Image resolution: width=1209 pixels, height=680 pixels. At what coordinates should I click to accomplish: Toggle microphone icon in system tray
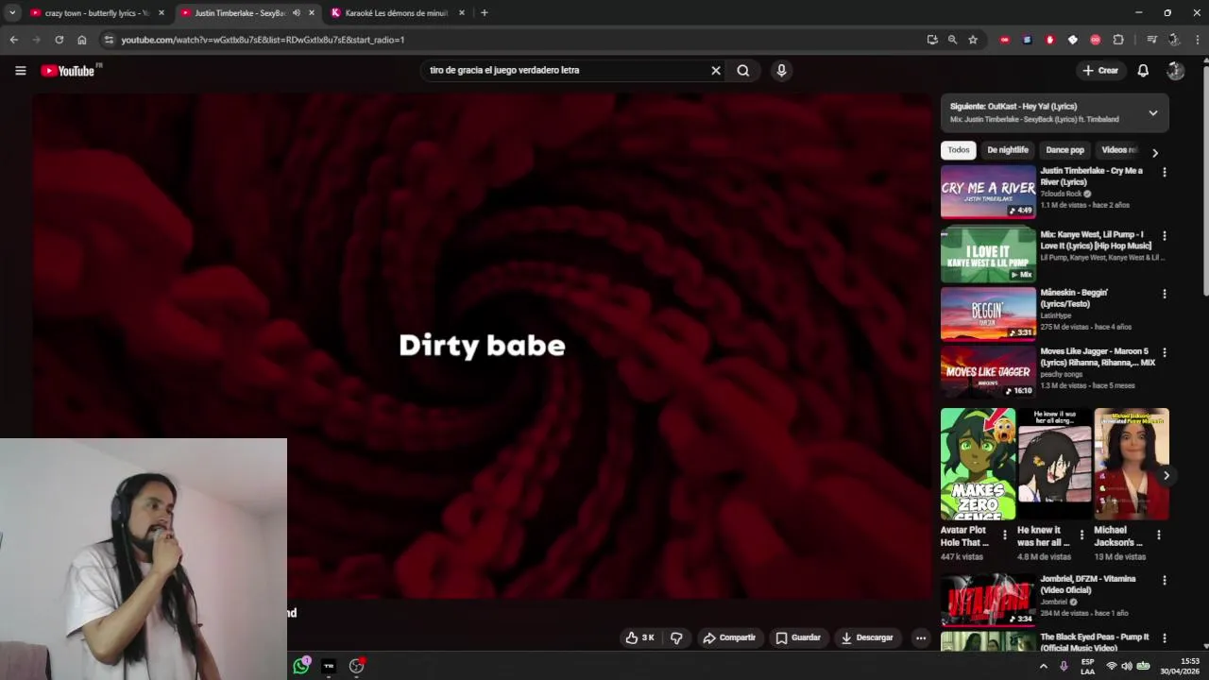click(1064, 666)
